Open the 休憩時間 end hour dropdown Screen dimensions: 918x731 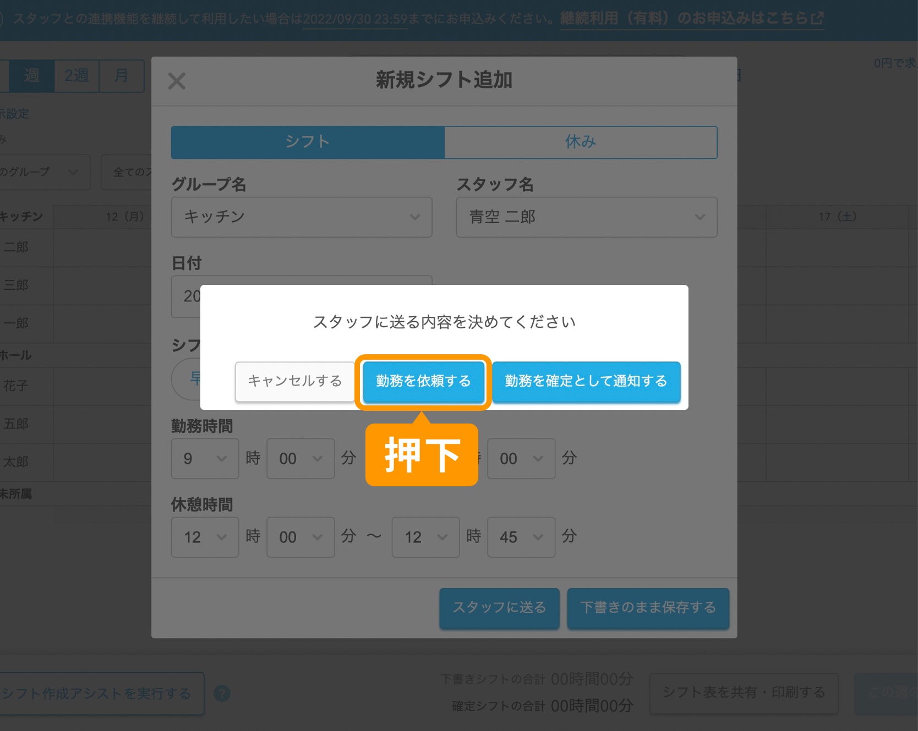[x=425, y=537]
